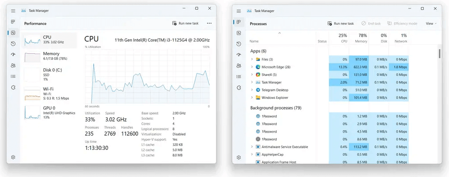Open the View dropdown in Processes toolbar
This screenshot has width=449, height=177.
pos(431,24)
